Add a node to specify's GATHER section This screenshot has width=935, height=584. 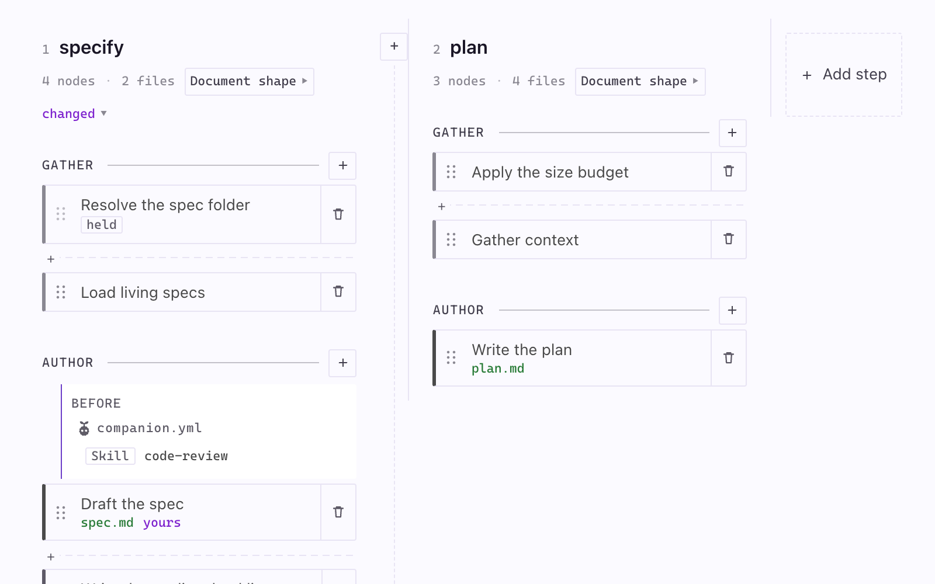[342, 165]
